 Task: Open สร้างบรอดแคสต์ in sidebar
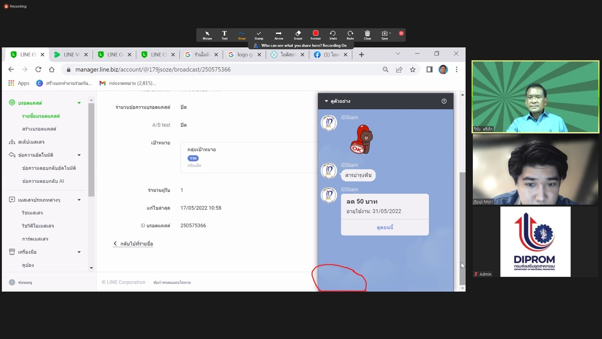39,129
